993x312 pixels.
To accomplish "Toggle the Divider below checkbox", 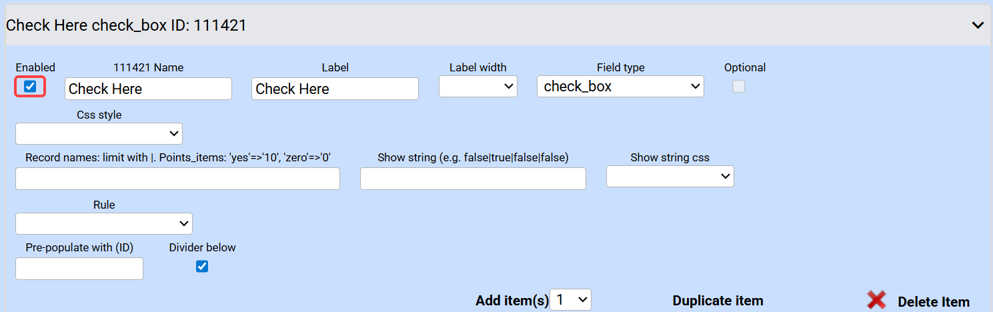I will [202, 266].
